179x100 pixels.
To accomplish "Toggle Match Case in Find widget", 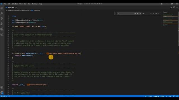I will pyautogui.click(x=135, y=14).
